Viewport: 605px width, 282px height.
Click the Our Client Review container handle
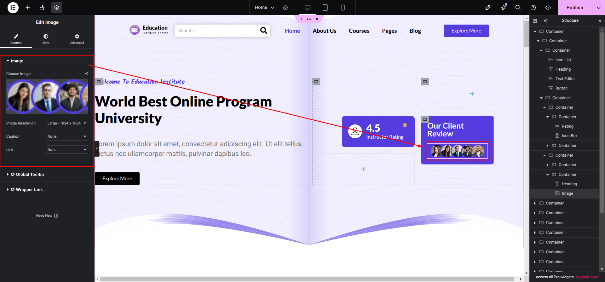(425, 119)
